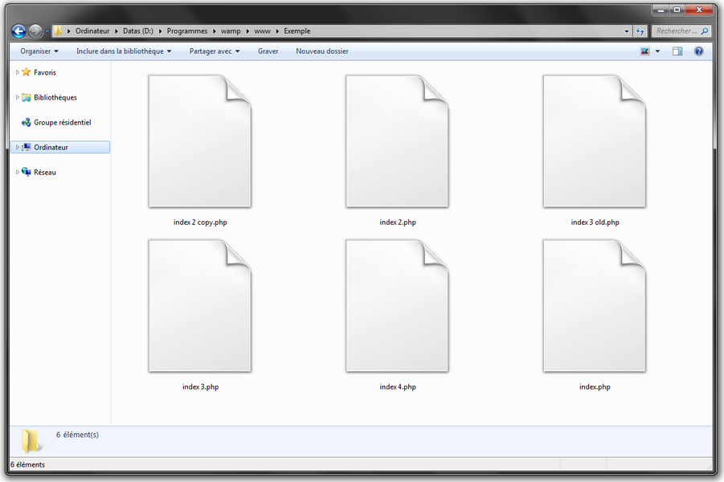Open the view options dropdown arrow
The width and height of the screenshot is (724, 482).
pos(657,51)
